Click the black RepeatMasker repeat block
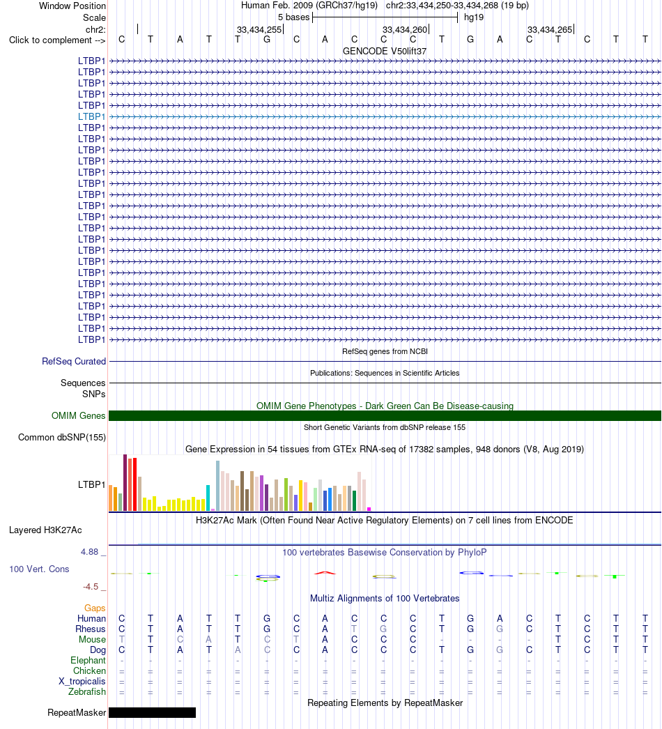Screen dimensions: 662x729 tap(152, 713)
